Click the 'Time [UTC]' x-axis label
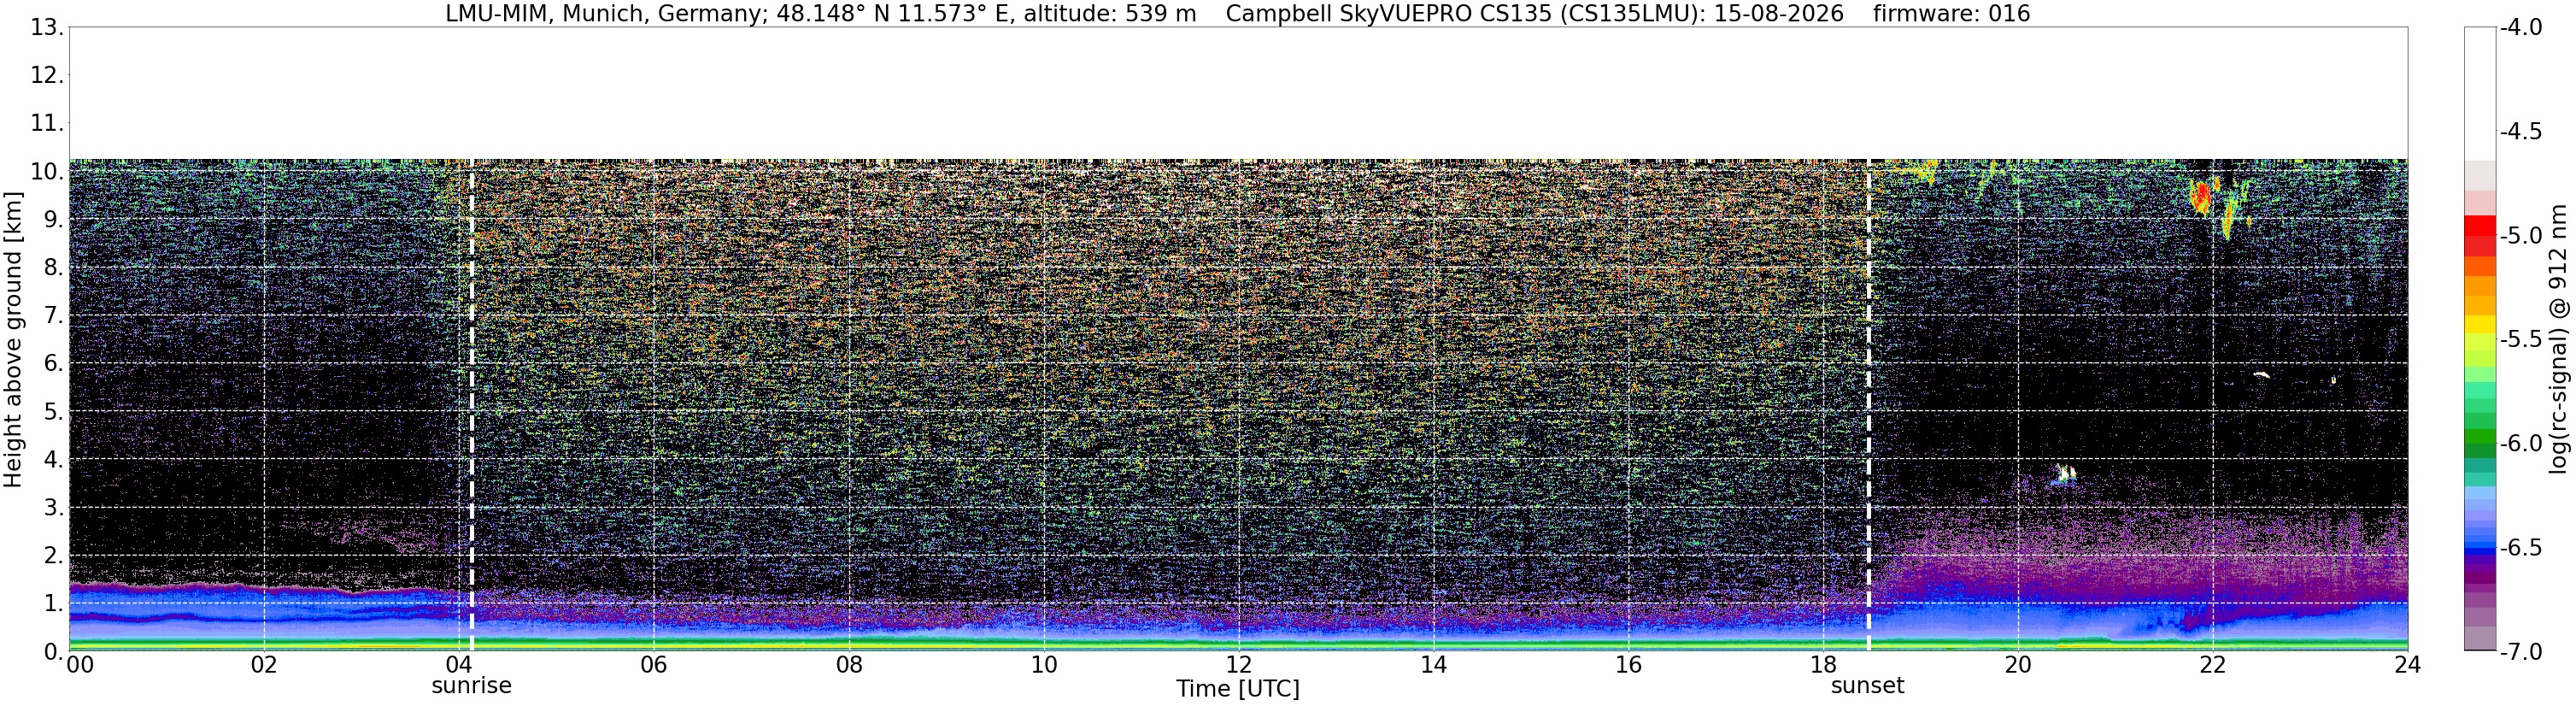2576x706 pixels. [x=1238, y=689]
